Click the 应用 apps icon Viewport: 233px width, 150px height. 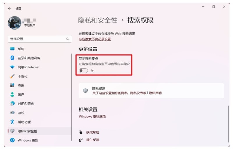click(12, 85)
